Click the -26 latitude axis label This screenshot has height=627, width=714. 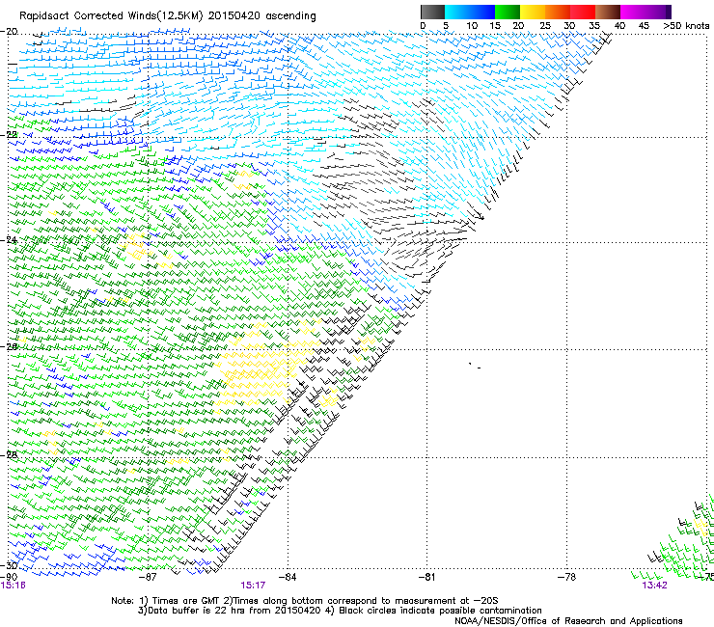(9, 347)
